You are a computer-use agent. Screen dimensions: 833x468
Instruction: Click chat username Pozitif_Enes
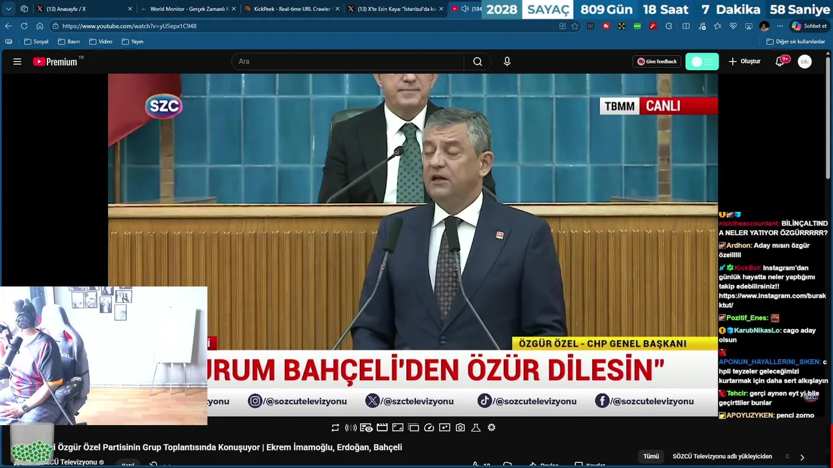coord(746,318)
